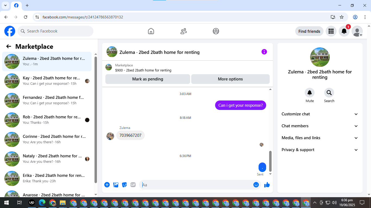This screenshot has height=208, width=371.
Task: Expand Chat members section
Action: tap(320, 126)
